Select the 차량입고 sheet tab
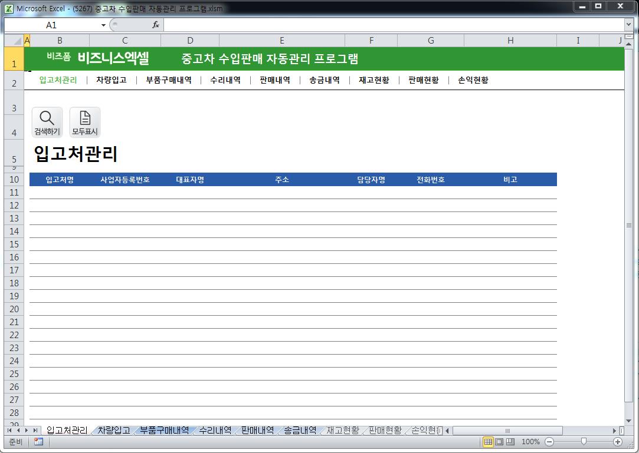 114,430
